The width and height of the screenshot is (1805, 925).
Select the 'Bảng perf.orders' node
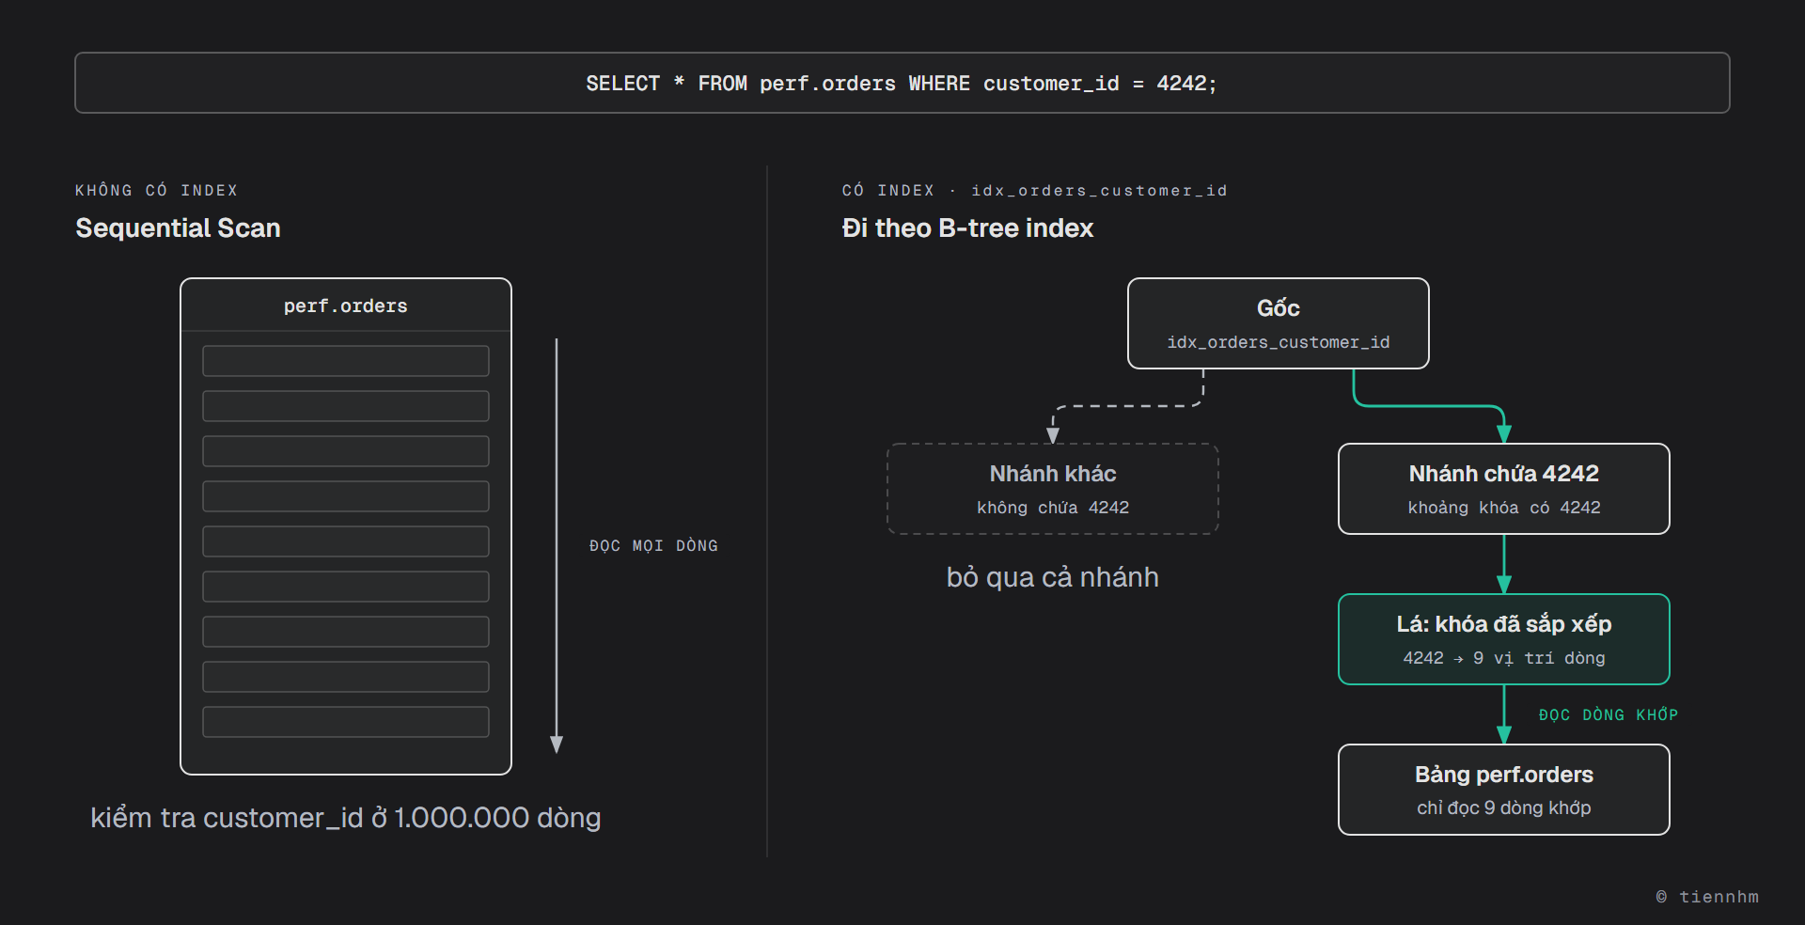click(x=1504, y=790)
